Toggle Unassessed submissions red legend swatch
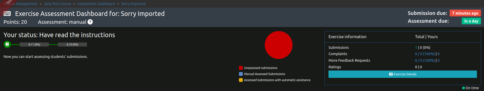 click(241, 68)
